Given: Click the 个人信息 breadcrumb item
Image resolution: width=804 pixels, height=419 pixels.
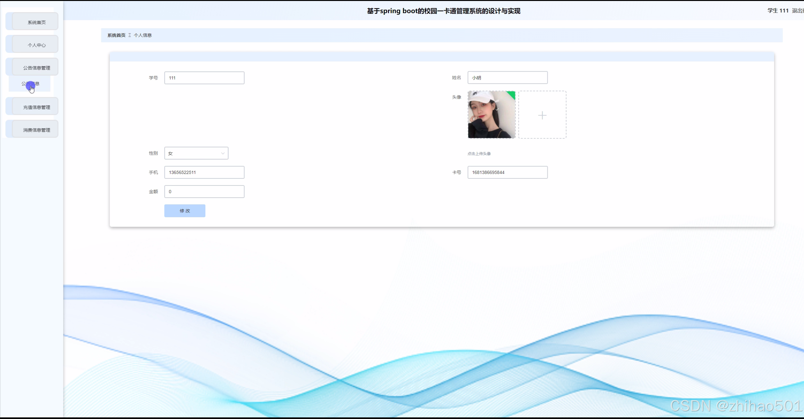Looking at the screenshot, I should pos(143,35).
